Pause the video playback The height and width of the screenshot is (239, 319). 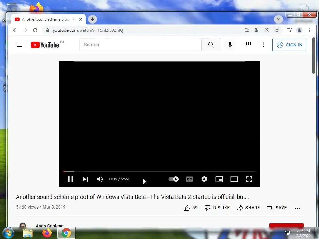click(70, 179)
